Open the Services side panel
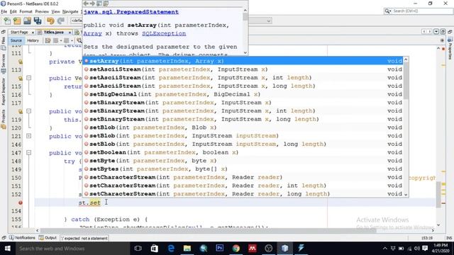454x255 pixels. click(3, 64)
